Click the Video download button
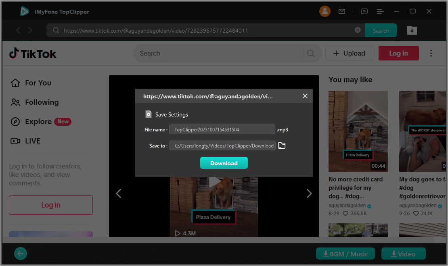Image resolution: width=448 pixels, height=266 pixels. (404, 254)
